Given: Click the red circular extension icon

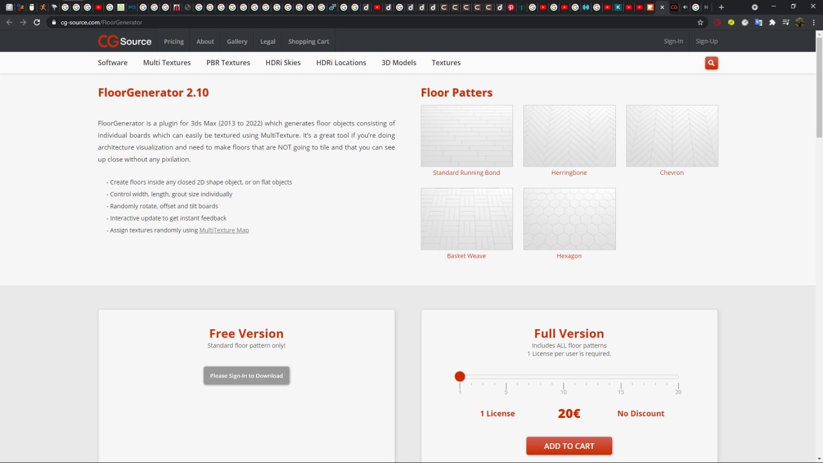Looking at the screenshot, I should click(x=718, y=22).
